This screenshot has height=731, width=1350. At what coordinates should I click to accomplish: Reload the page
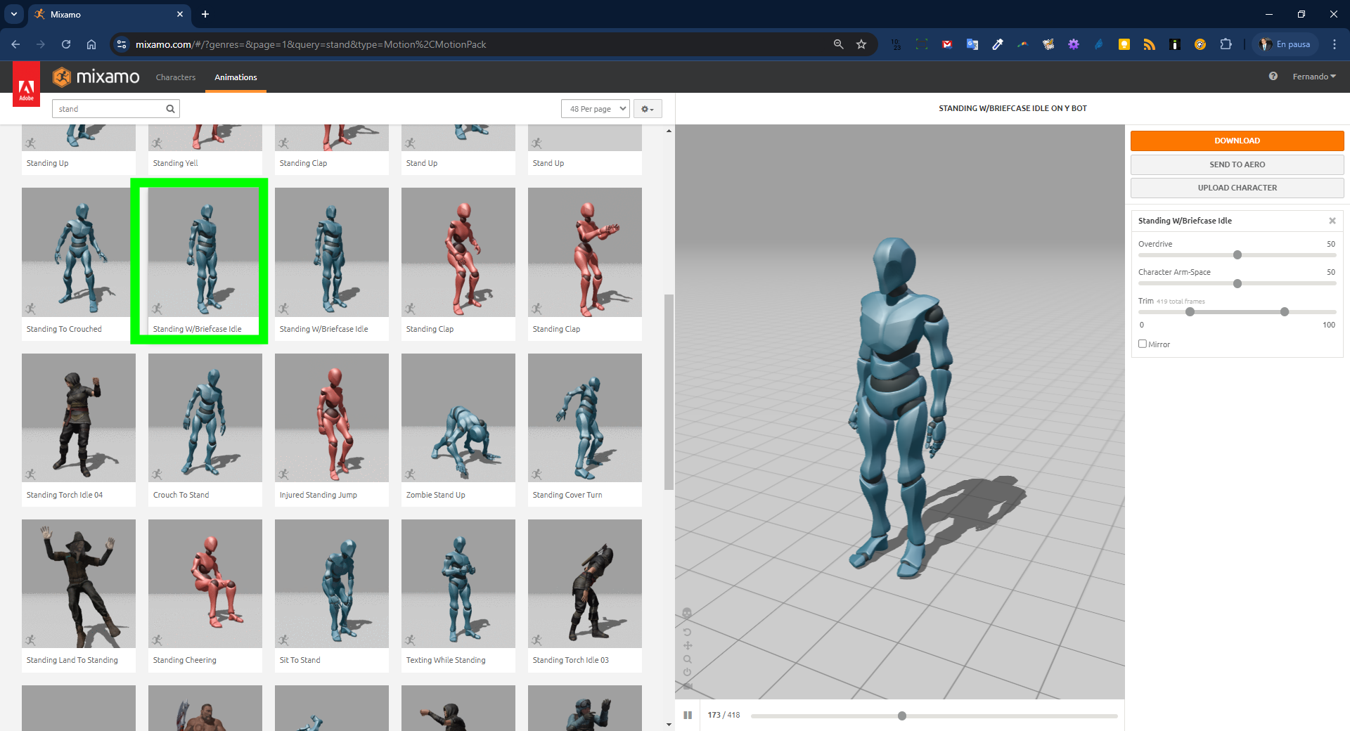[x=66, y=44]
